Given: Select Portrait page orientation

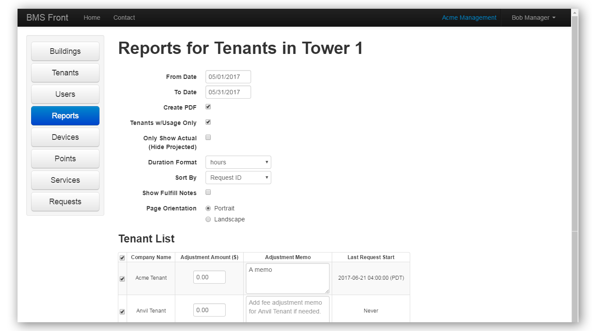Looking at the screenshot, I should click(208, 208).
